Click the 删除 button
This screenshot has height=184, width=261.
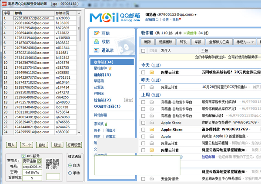tap(147, 42)
